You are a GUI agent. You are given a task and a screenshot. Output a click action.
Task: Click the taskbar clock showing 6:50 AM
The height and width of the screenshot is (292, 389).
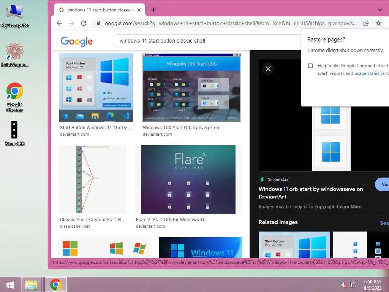(x=372, y=285)
